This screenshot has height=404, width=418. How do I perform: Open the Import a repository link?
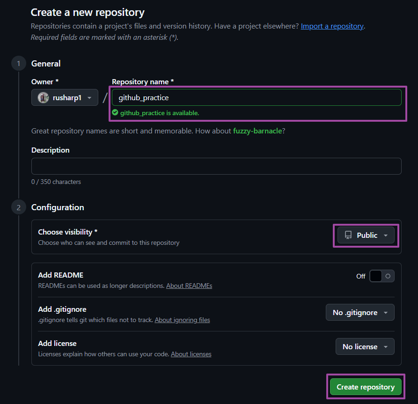point(332,26)
